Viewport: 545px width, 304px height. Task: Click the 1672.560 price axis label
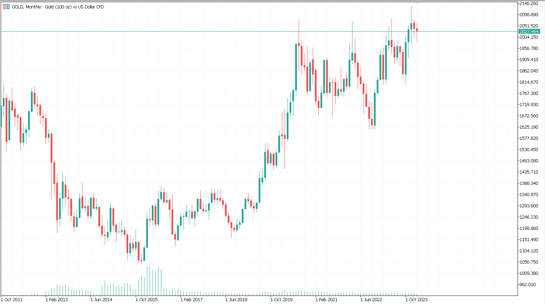coord(529,116)
